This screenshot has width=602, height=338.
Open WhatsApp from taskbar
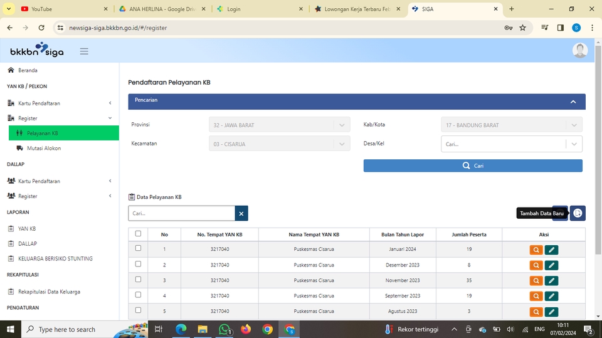(x=224, y=329)
